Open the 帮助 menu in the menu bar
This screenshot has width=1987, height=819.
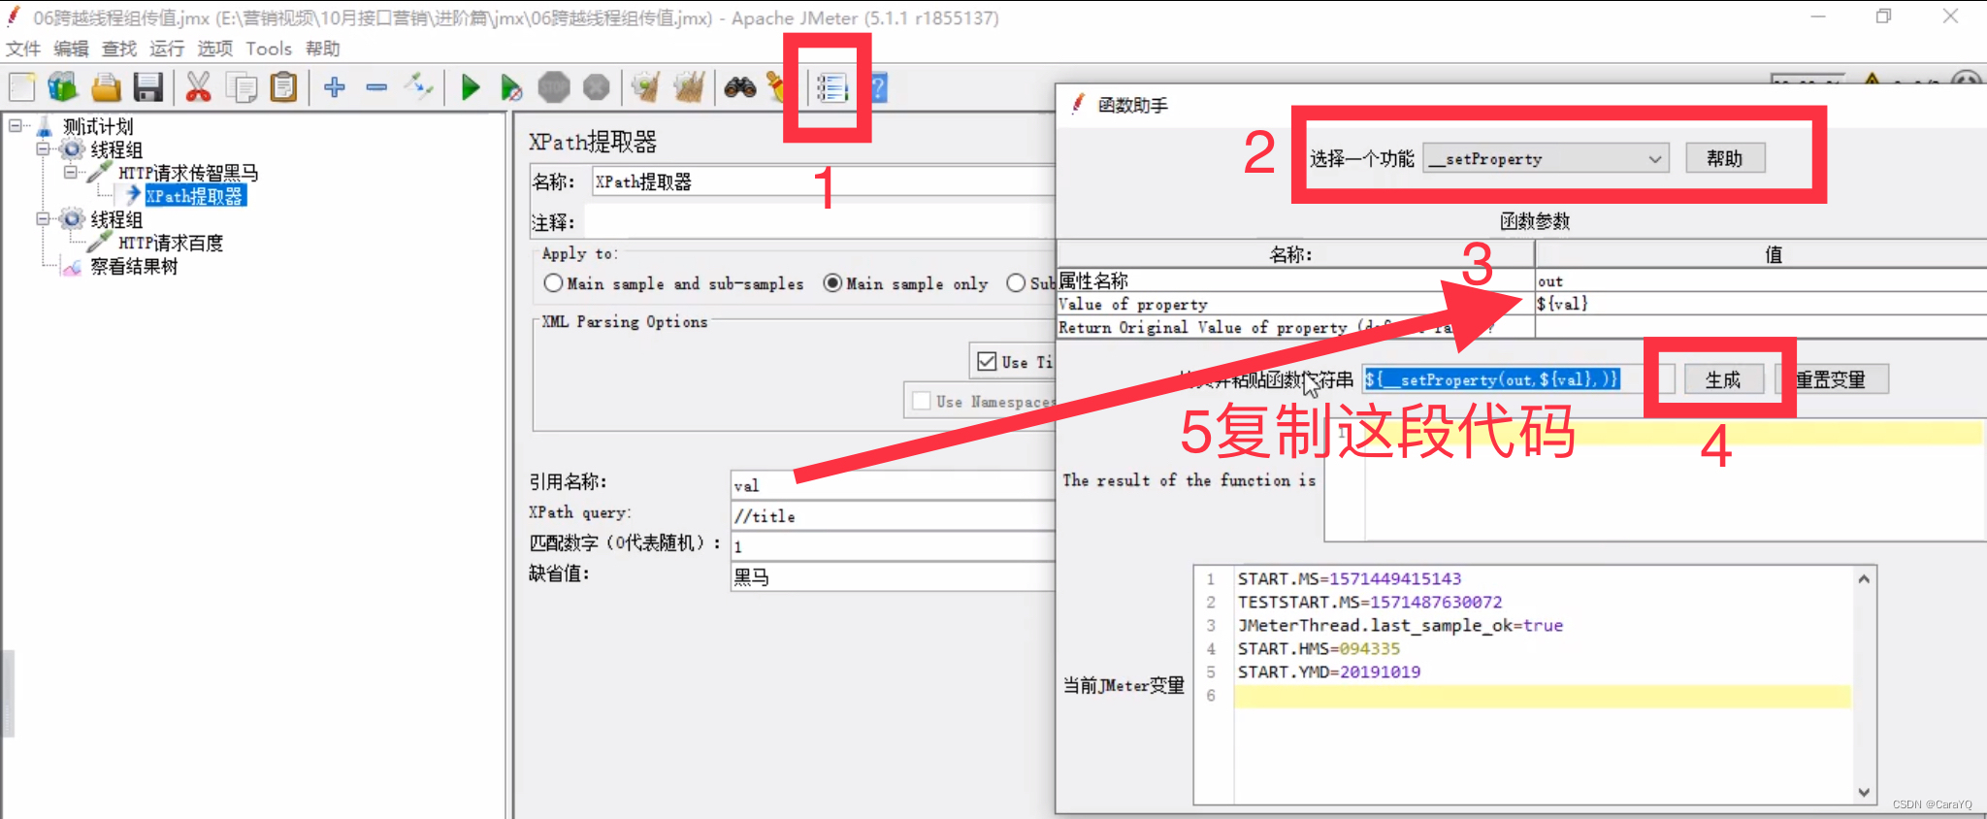(x=323, y=49)
